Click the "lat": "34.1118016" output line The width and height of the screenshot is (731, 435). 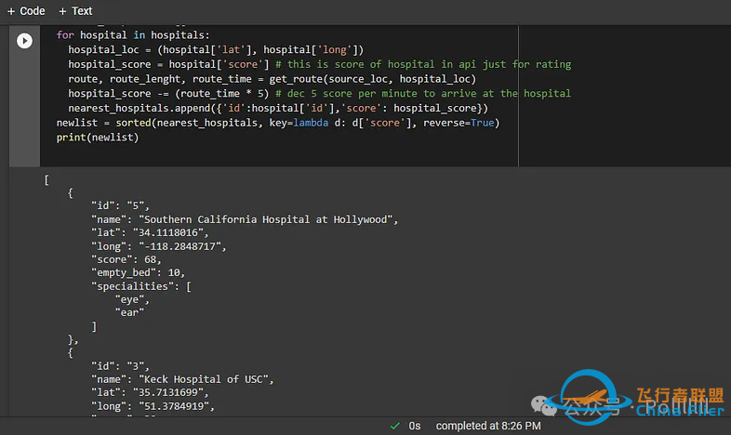click(x=150, y=232)
